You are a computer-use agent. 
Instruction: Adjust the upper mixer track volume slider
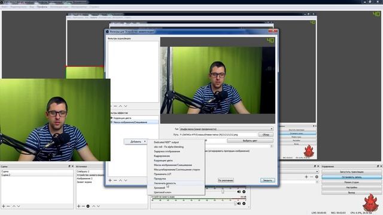(x=223, y=192)
